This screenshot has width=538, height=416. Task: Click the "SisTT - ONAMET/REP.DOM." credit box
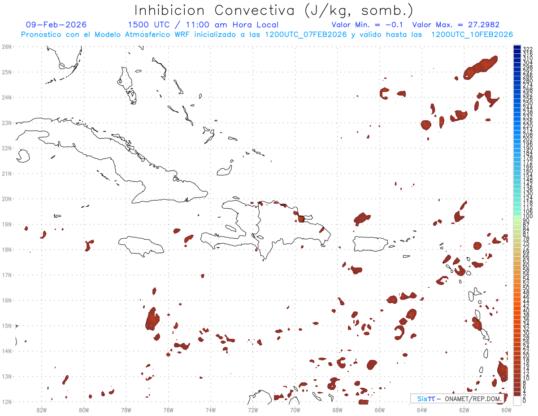(x=457, y=398)
